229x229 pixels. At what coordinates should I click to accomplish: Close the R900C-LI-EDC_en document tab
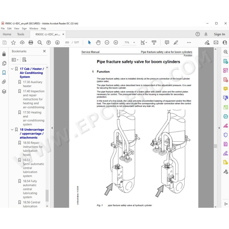coord(63,34)
